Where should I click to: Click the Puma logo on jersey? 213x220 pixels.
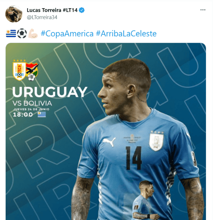109,142
